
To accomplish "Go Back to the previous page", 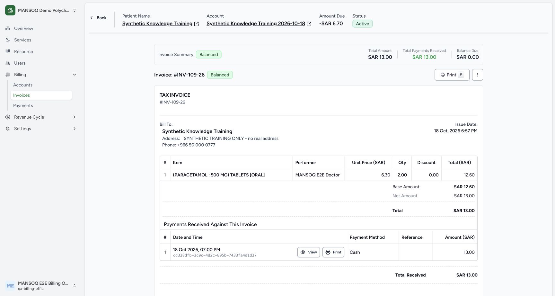I will (x=98, y=18).
